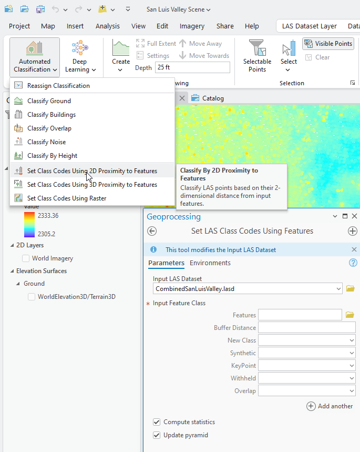The width and height of the screenshot is (360, 452).
Task: Collapse the 2D Layers group
Action: 12,245
